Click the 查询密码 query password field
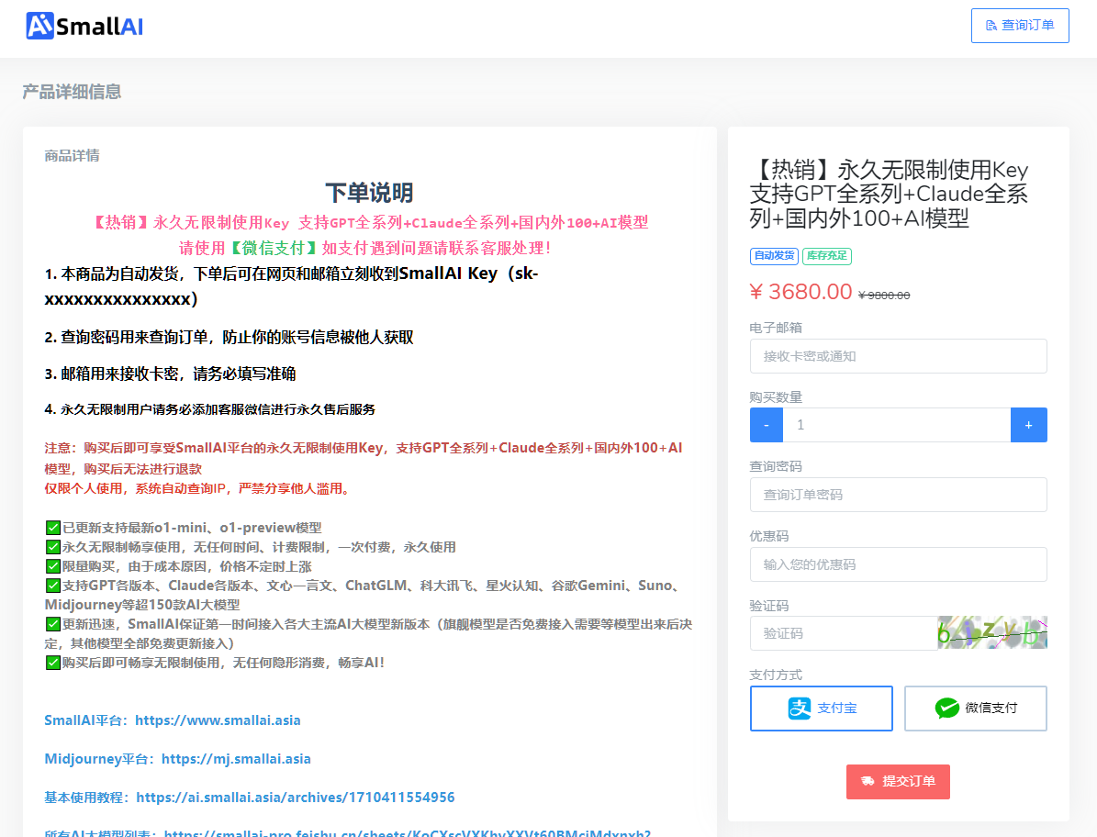The height and width of the screenshot is (837, 1097). click(898, 495)
